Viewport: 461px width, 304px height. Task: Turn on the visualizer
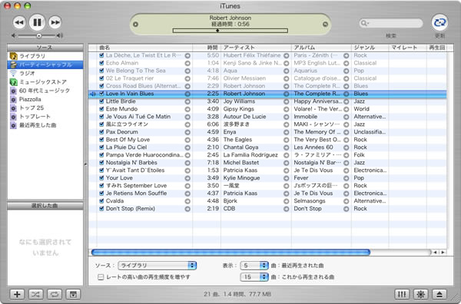click(421, 294)
